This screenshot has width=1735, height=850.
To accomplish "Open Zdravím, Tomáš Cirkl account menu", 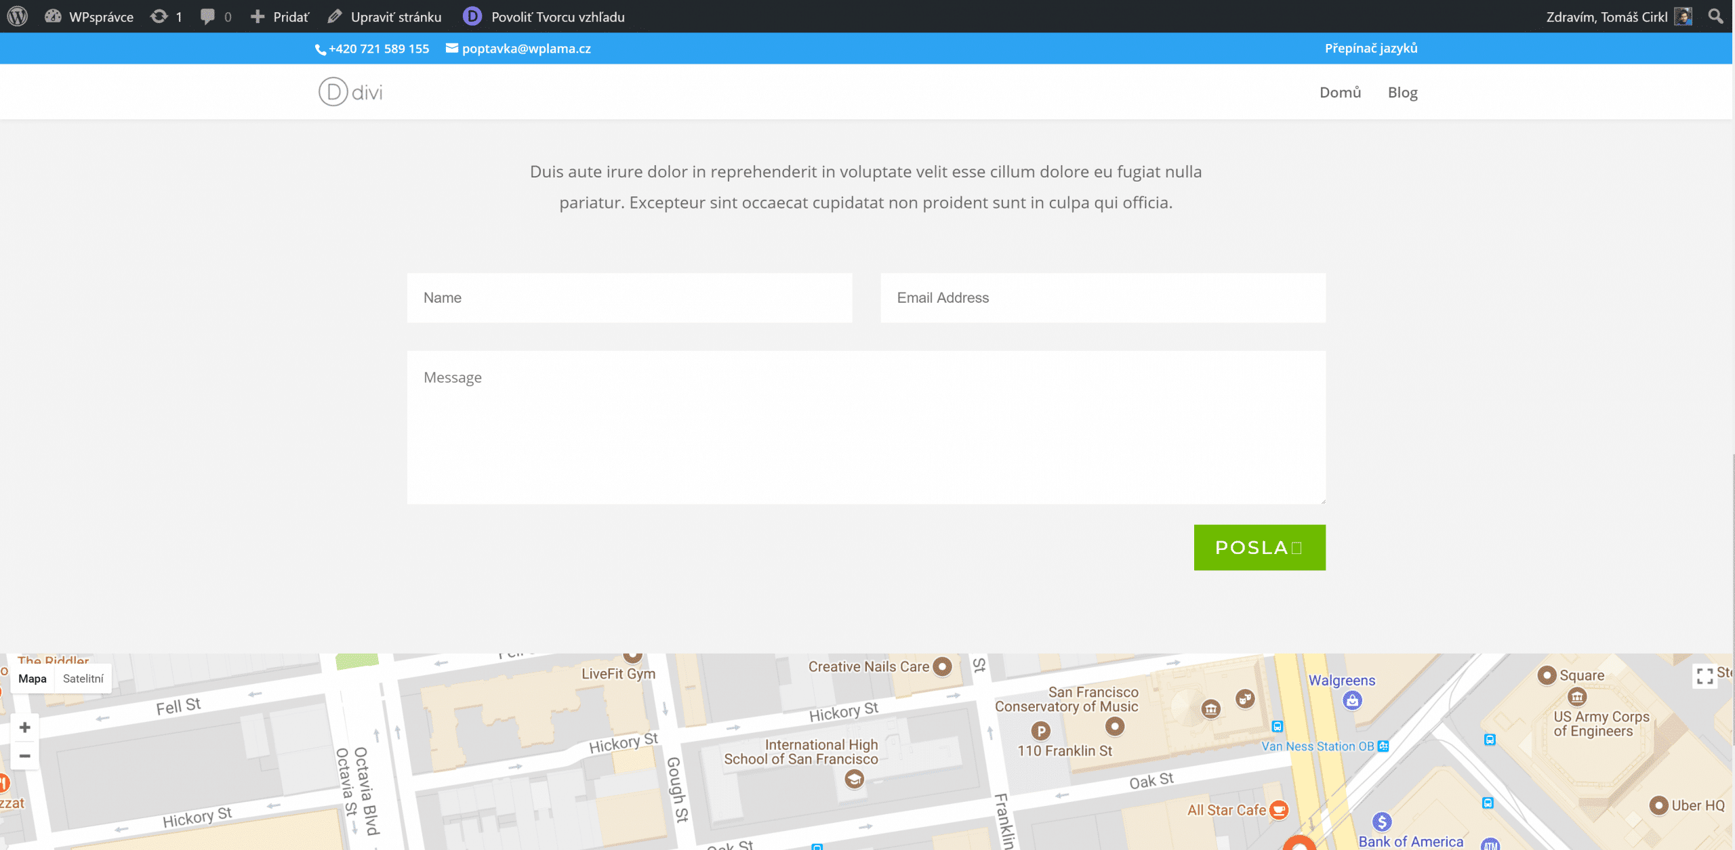I will [x=1606, y=16].
